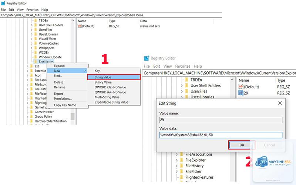This screenshot has height=185, width=296.
Task: Open File menu in right Registry Editor
Action: (147, 66)
